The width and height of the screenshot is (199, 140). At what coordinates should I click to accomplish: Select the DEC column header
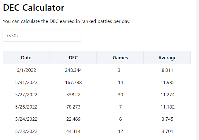[73, 58]
